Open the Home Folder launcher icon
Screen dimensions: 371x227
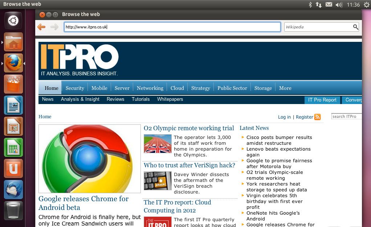tap(13, 42)
